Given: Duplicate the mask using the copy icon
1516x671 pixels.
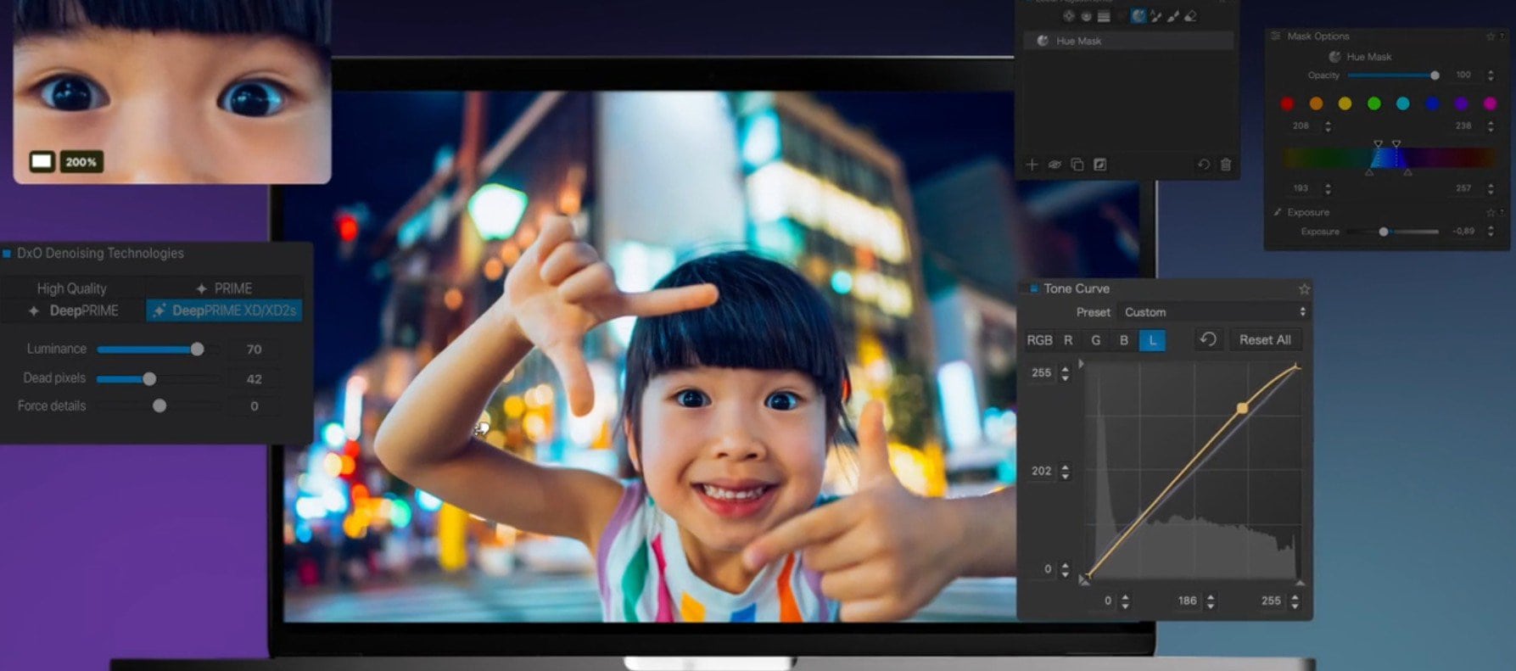Looking at the screenshot, I should (1077, 165).
